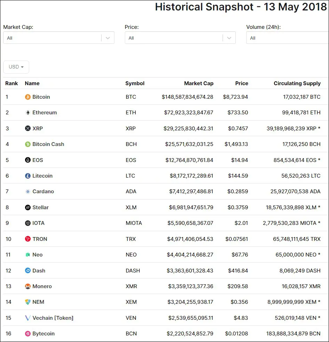Viewport: 329px width, 342px height.
Task: Click the Vechain V logo icon
Action: [x=28, y=318]
